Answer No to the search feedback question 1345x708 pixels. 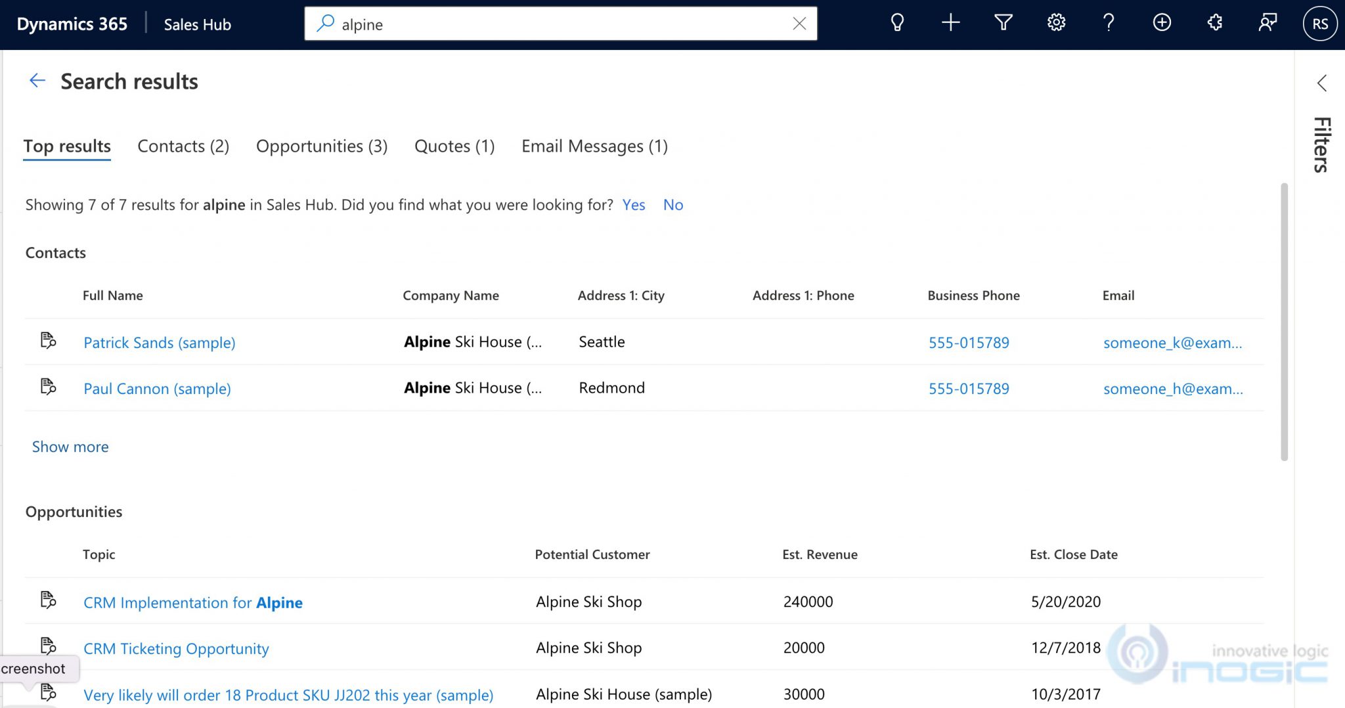672,205
